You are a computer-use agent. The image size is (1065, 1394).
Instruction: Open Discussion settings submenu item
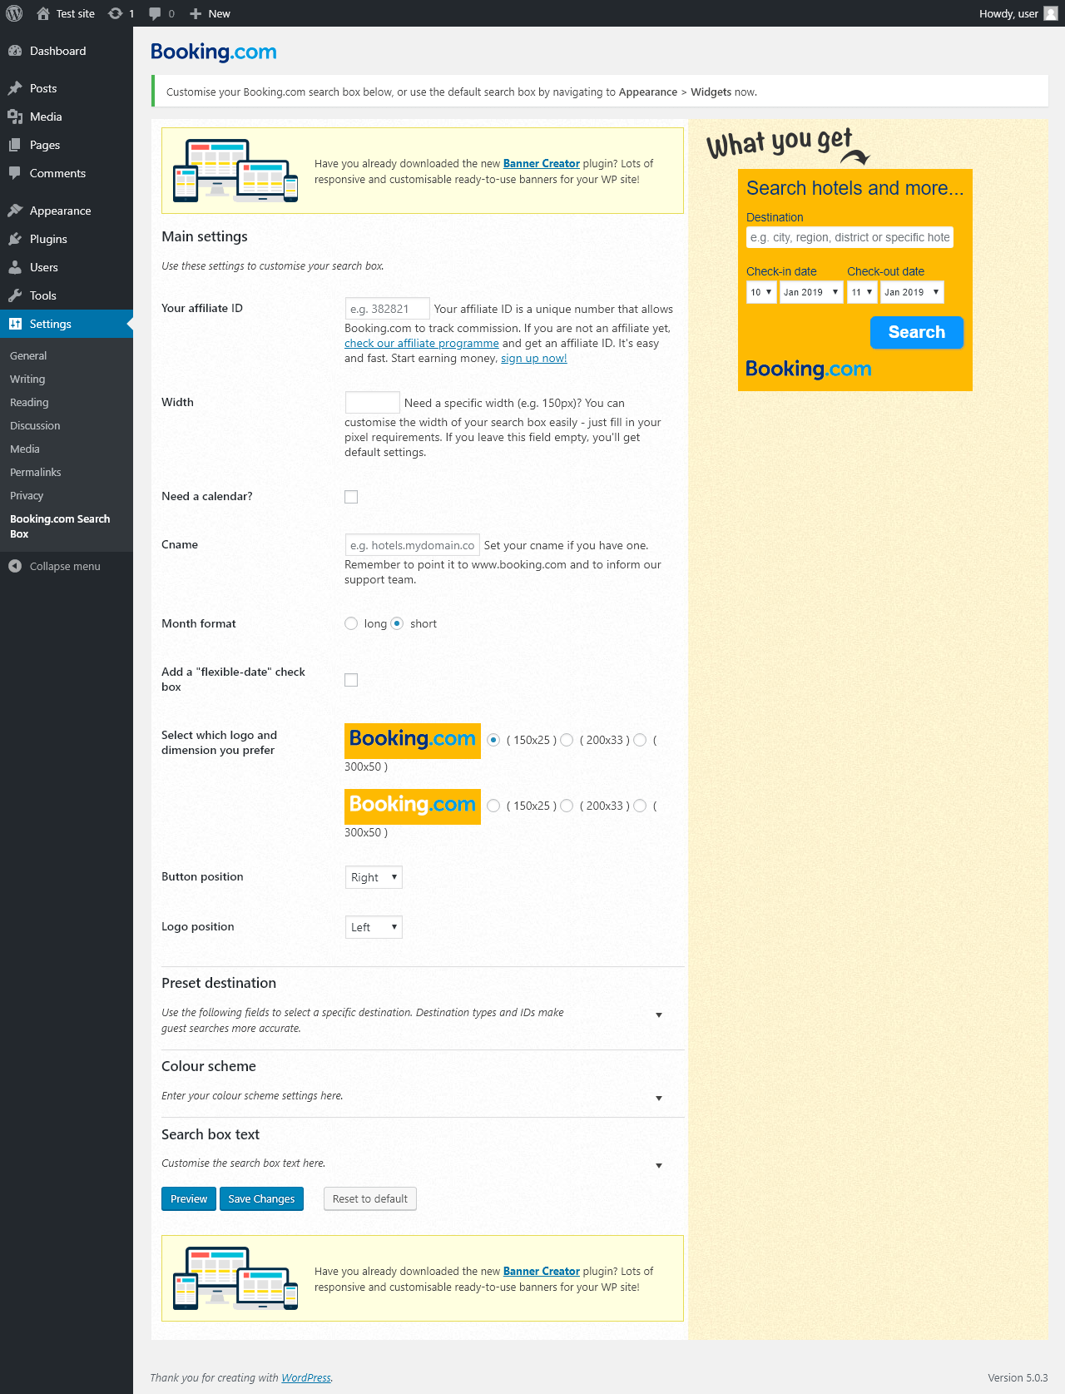[x=35, y=425]
